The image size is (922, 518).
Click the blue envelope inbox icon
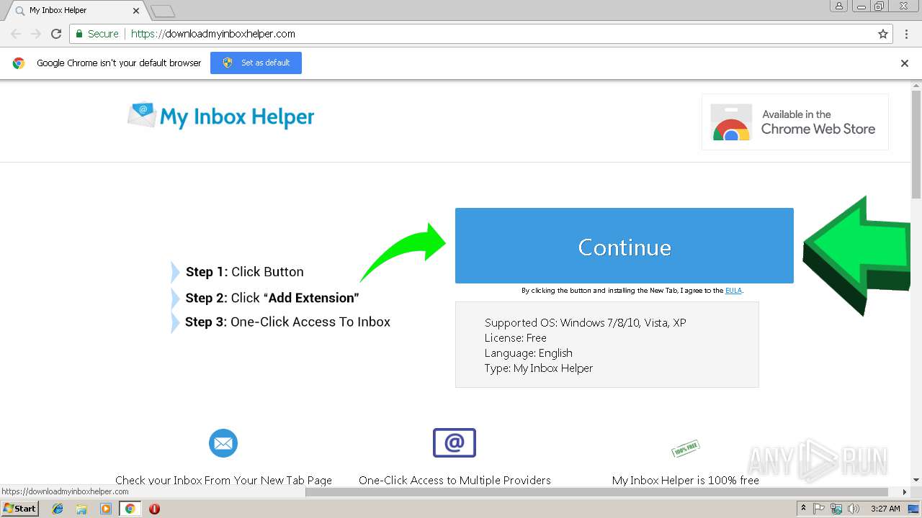pos(223,442)
